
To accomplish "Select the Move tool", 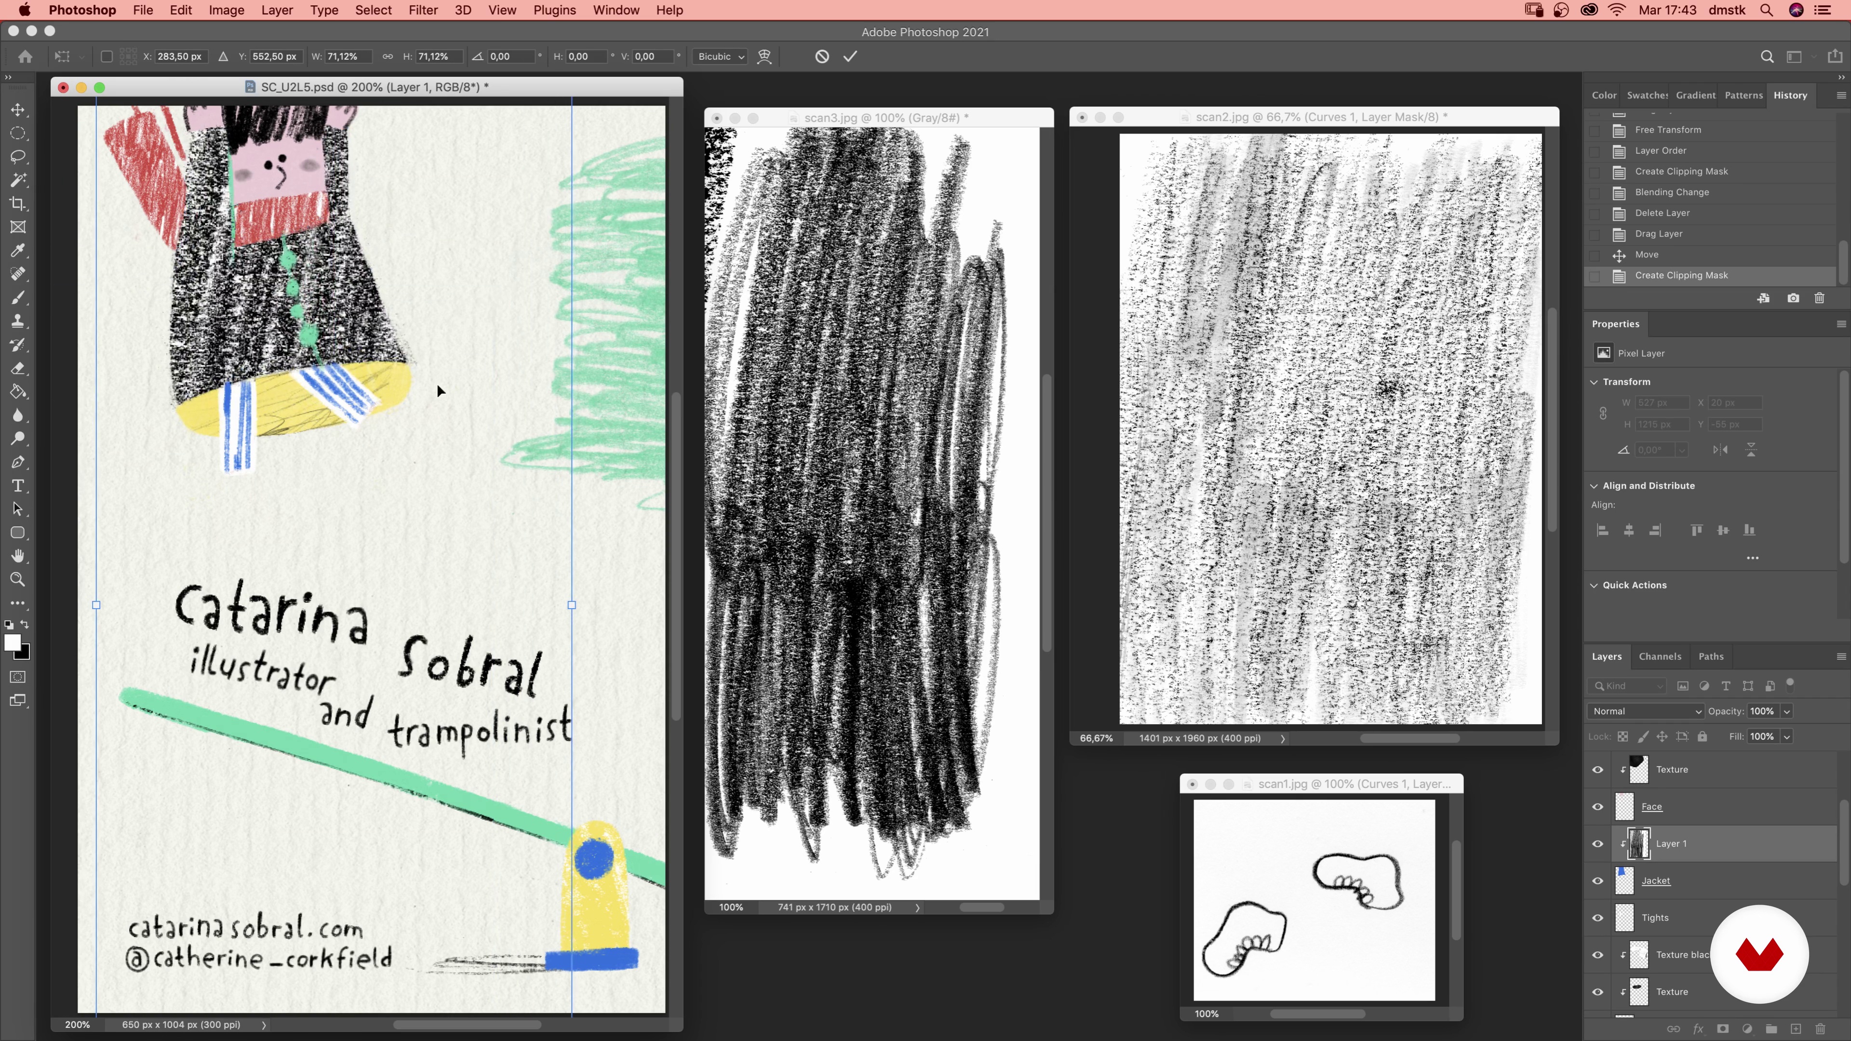I will coord(18,110).
